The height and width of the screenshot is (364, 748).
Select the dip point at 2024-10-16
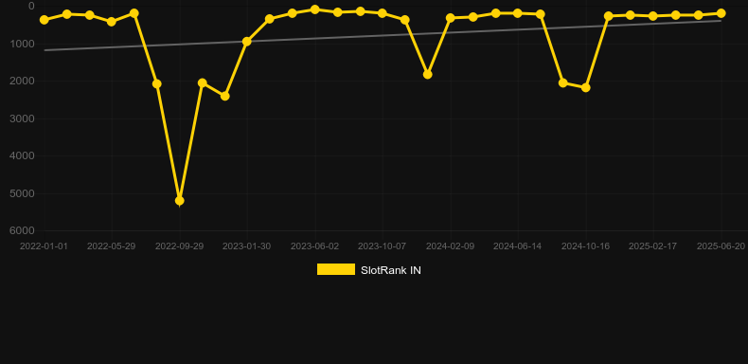tap(586, 88)
